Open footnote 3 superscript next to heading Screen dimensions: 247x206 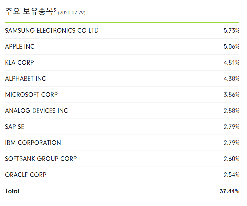55,10
